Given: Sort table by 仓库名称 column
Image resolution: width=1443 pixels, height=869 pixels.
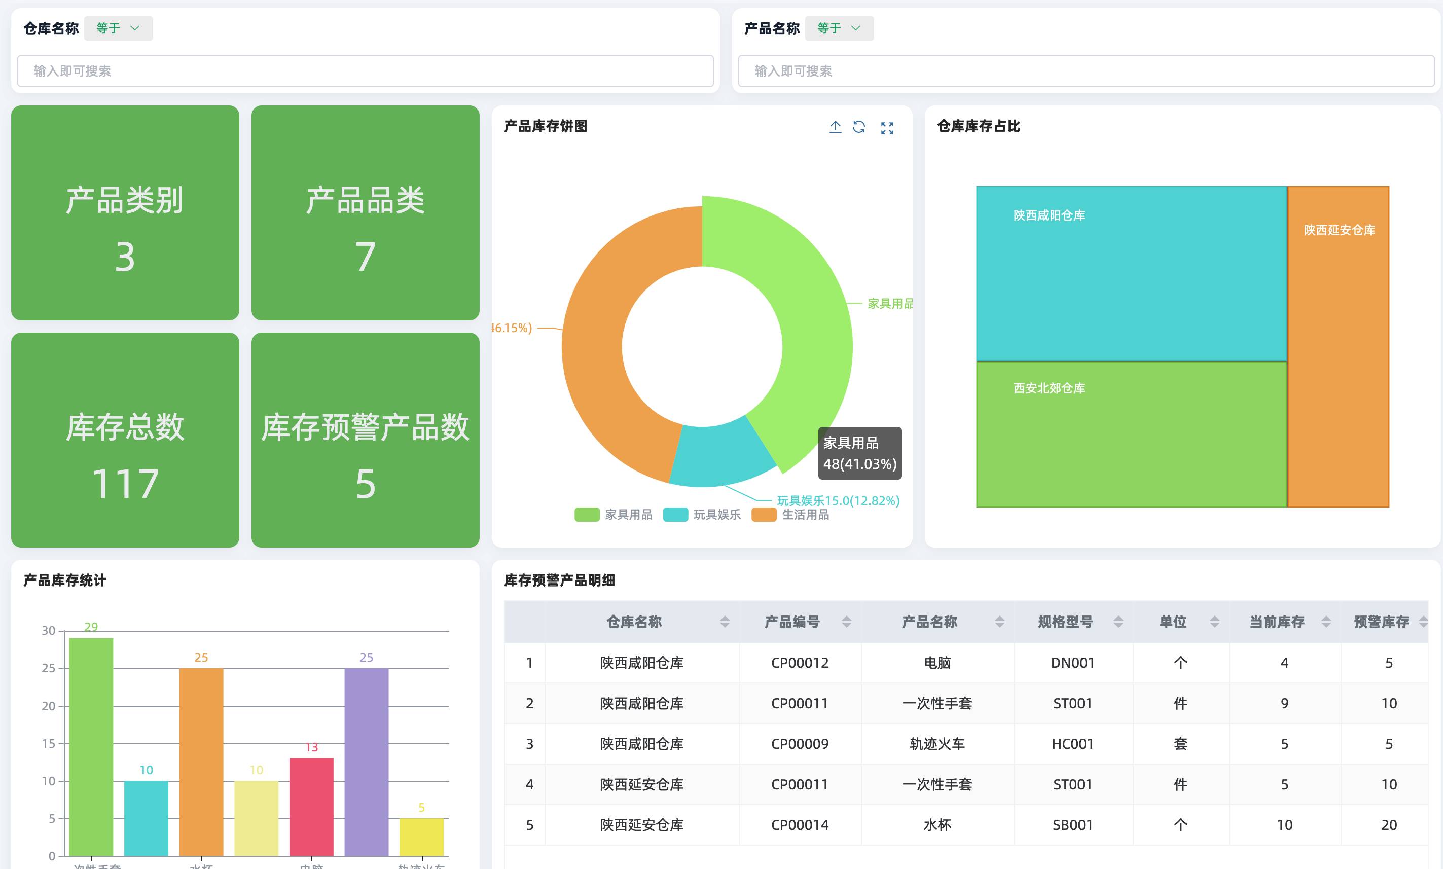Looking at the screenshot, I should pyautogui.click(x=725, y=622).
